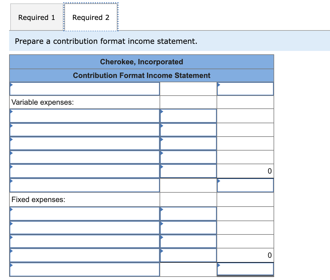
Task: Click the third fixed expense amount field
Action: pos(188,241)
